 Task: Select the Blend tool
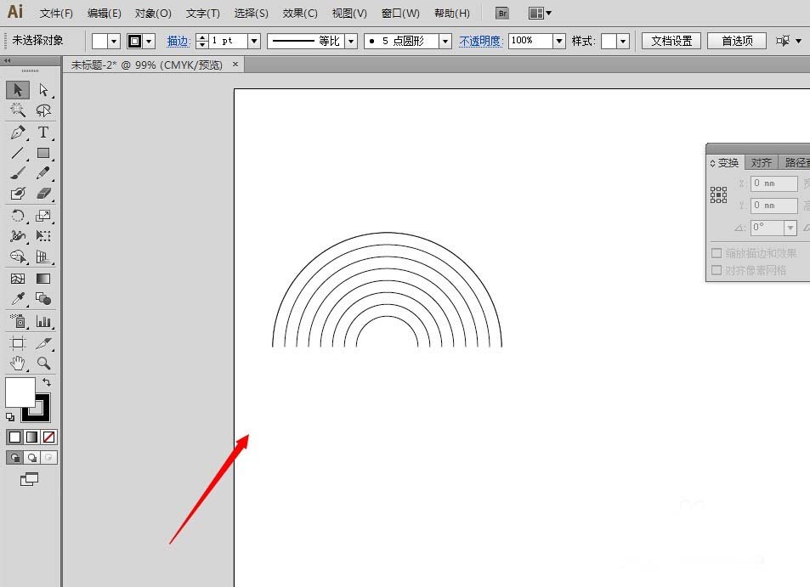pyautogui.click(x=43, y=299)
